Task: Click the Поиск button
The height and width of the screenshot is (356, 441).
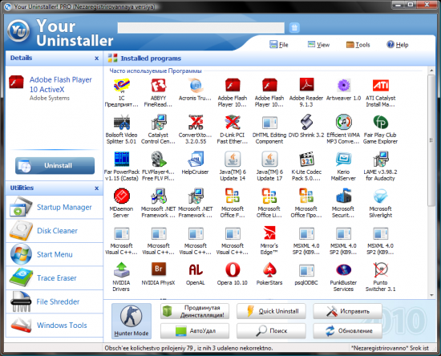Action: tap(271, 330)
